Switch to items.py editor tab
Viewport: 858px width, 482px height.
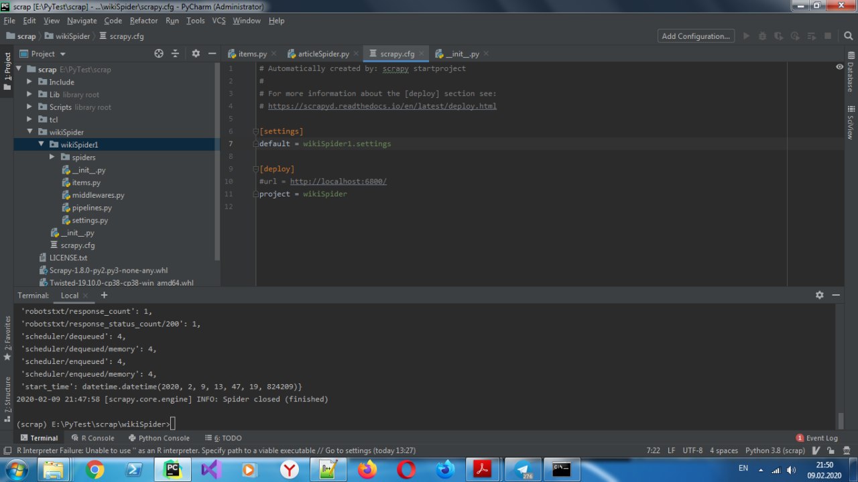[x=252, y=54]
